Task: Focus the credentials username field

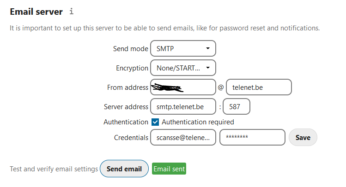Action: click(x=183, y=137)
